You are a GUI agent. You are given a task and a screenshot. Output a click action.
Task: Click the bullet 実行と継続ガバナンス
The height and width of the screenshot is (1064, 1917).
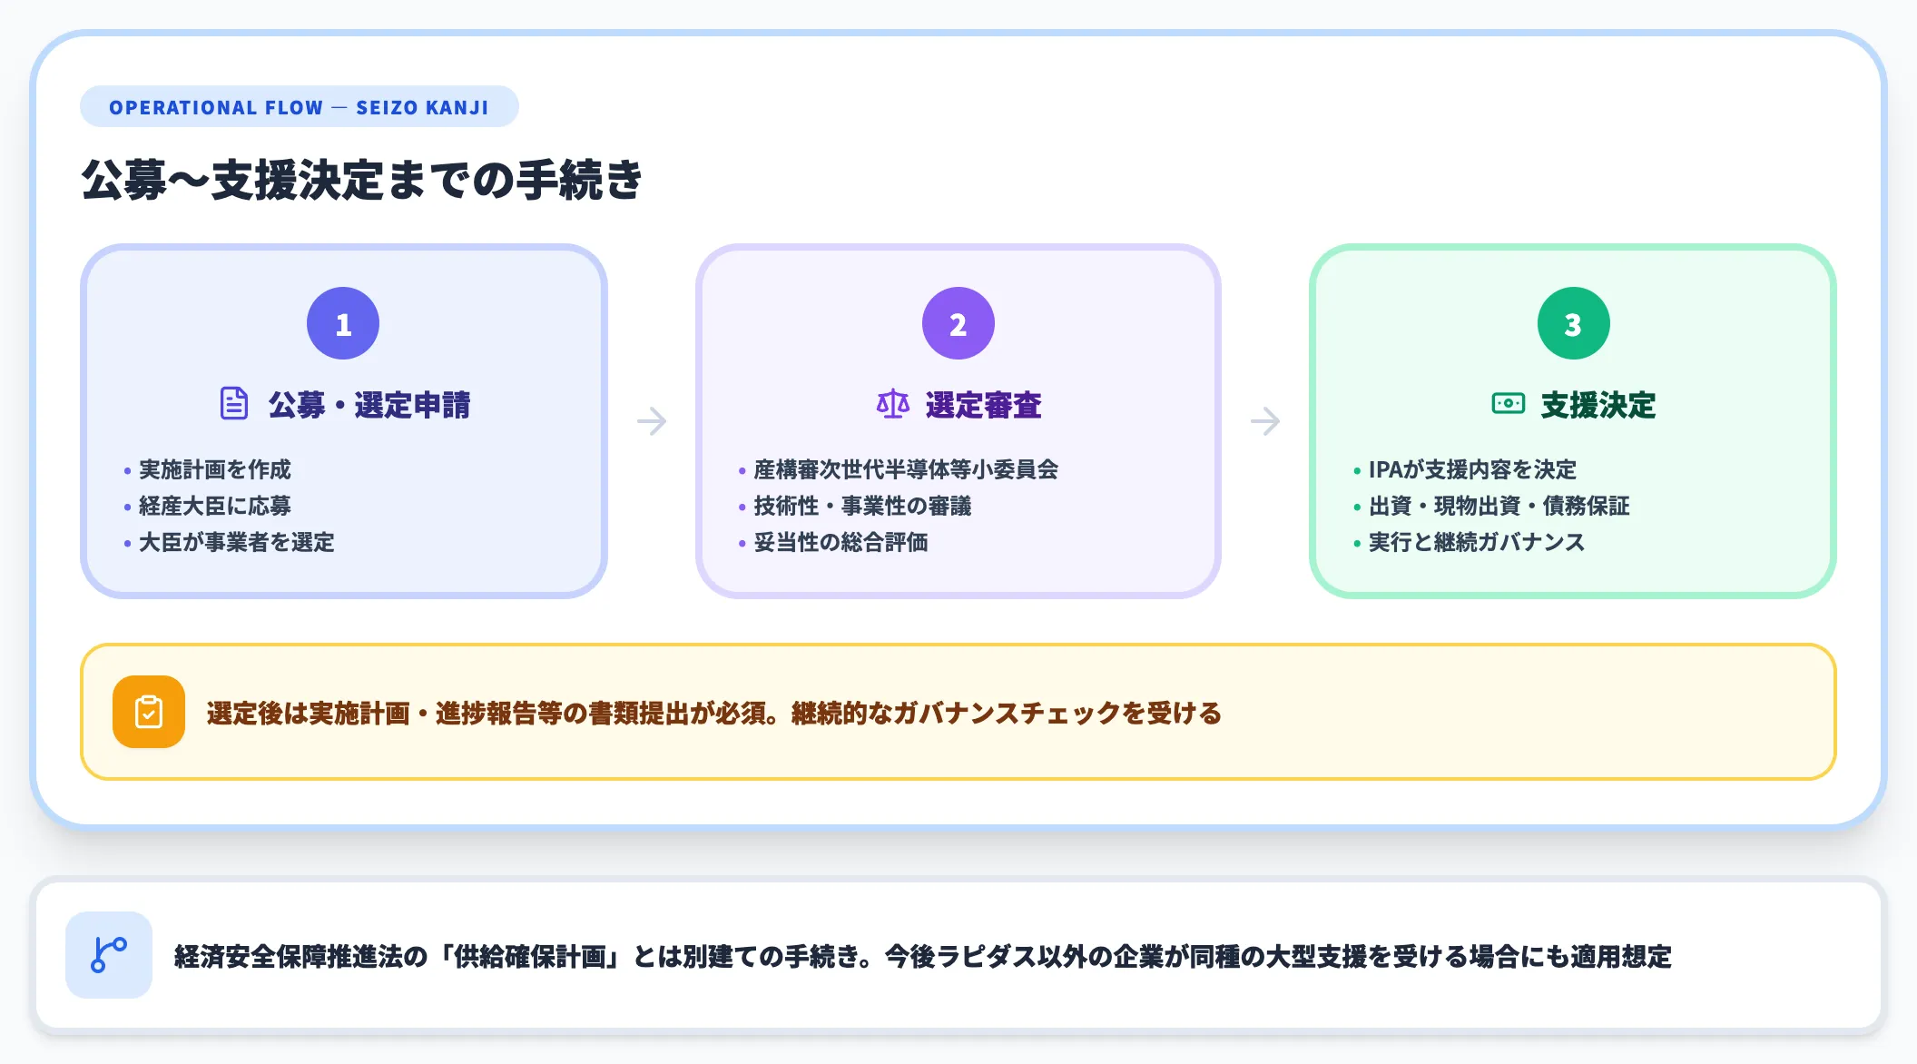[1476, 542]
